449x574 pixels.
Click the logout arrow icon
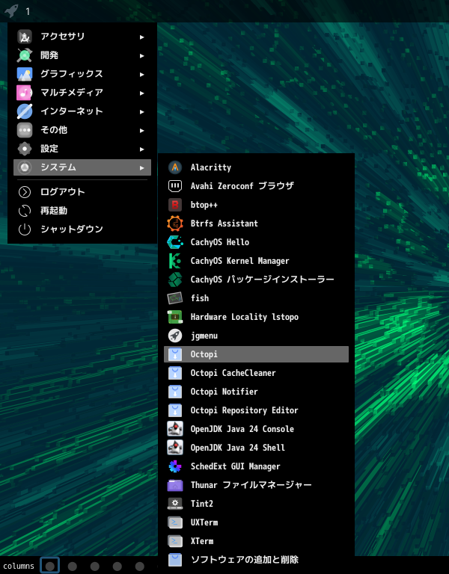25,192
